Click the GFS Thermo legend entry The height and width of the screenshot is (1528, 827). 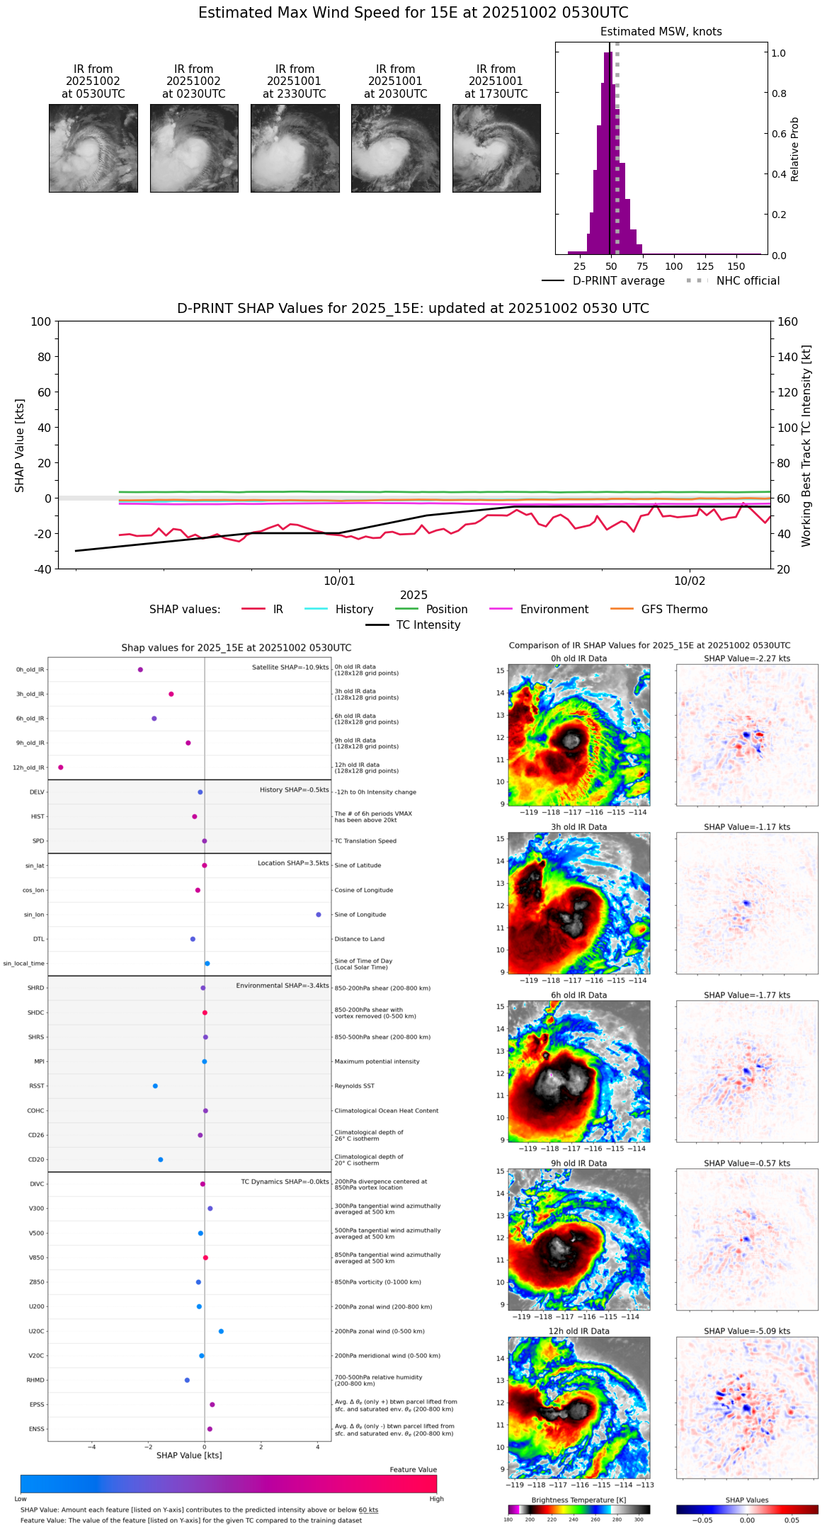(x=658, y=610)
